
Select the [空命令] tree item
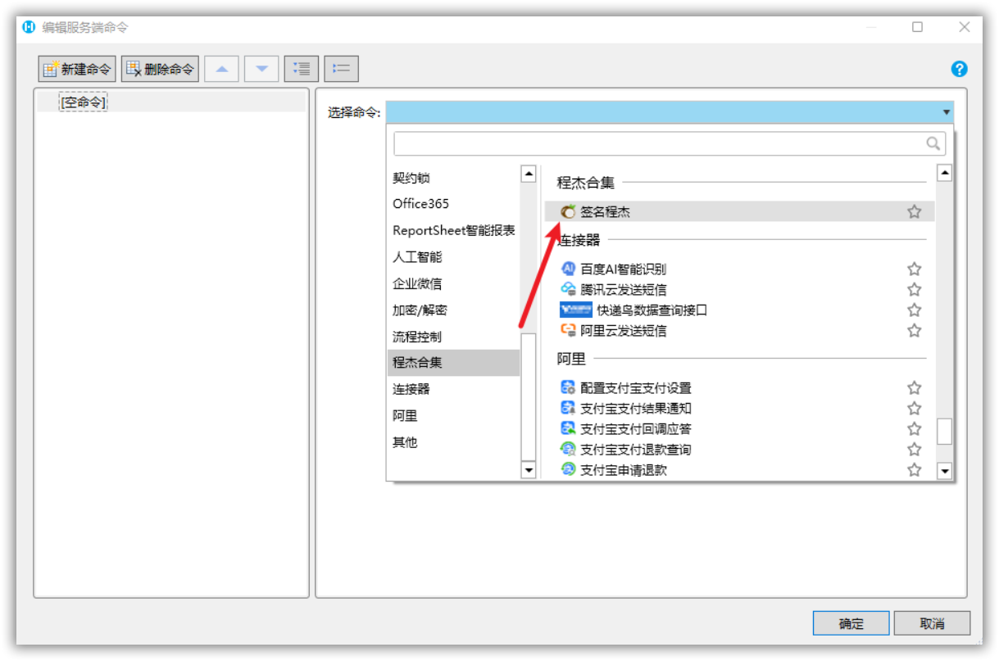pos(84,102)
